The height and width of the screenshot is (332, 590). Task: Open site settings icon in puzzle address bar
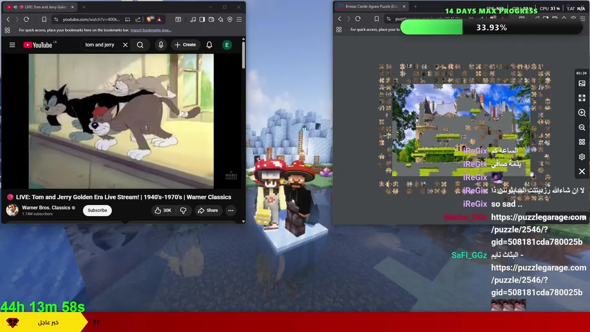coord(389,19)
